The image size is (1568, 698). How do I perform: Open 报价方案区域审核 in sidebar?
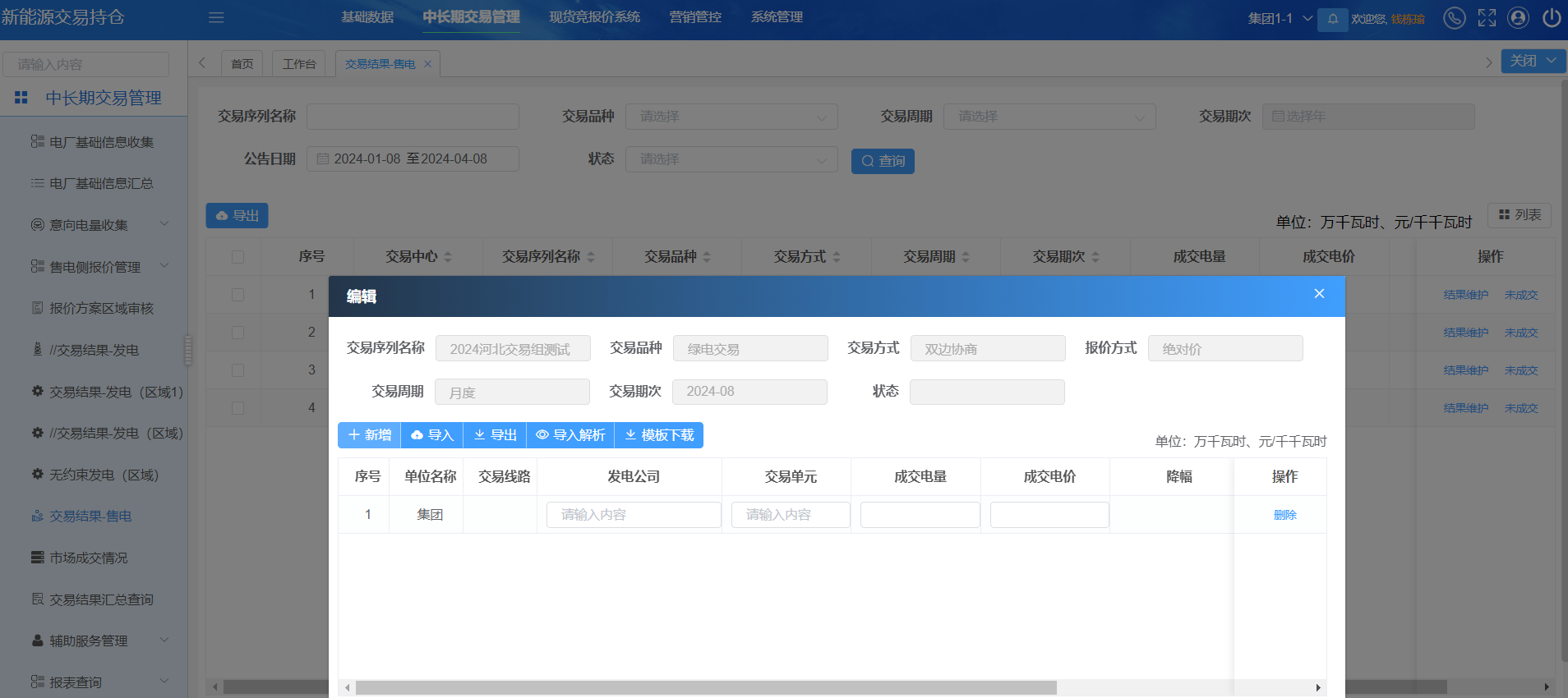pos(101,308)
